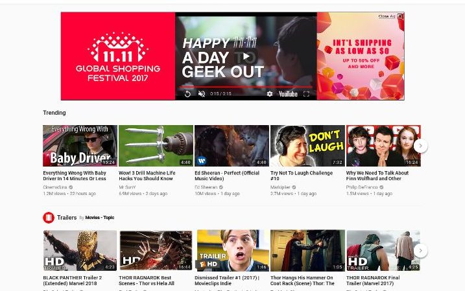The image size is (465, 291).
Task: Click title Everything Wrong With Baby Driver
Action: 75,176
